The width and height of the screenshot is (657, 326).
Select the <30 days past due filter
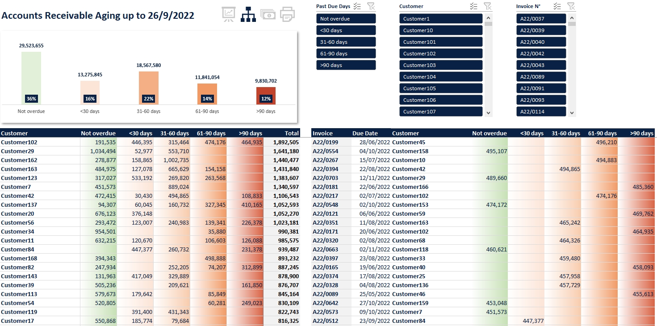point(346,30)
